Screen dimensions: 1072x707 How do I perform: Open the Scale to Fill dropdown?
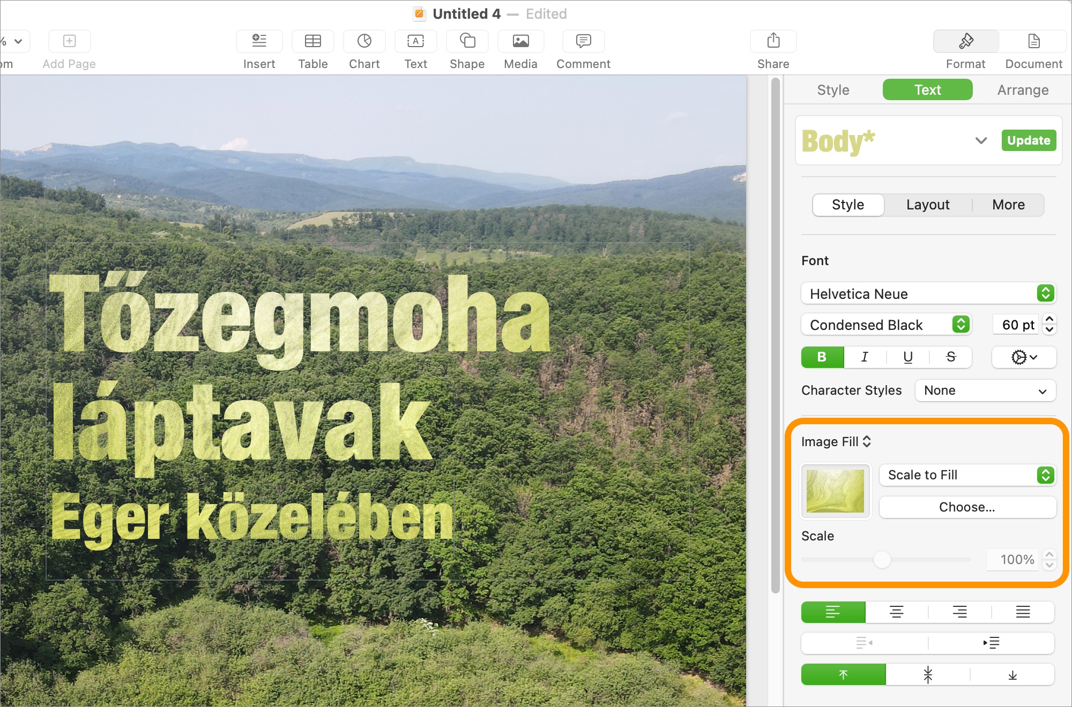[x=967, y=475]
